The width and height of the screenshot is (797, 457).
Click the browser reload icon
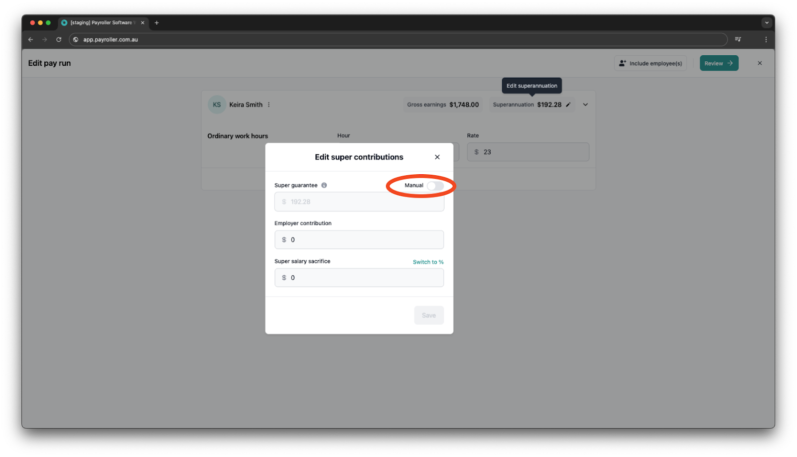click(x=59, y=39)
